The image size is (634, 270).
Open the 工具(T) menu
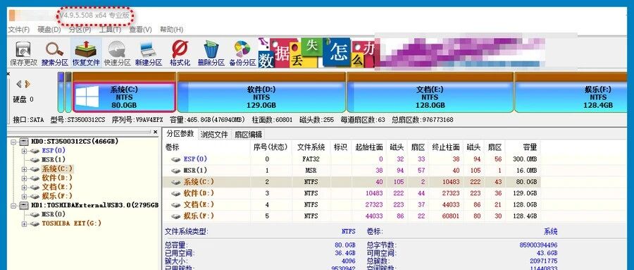[110, 30]
